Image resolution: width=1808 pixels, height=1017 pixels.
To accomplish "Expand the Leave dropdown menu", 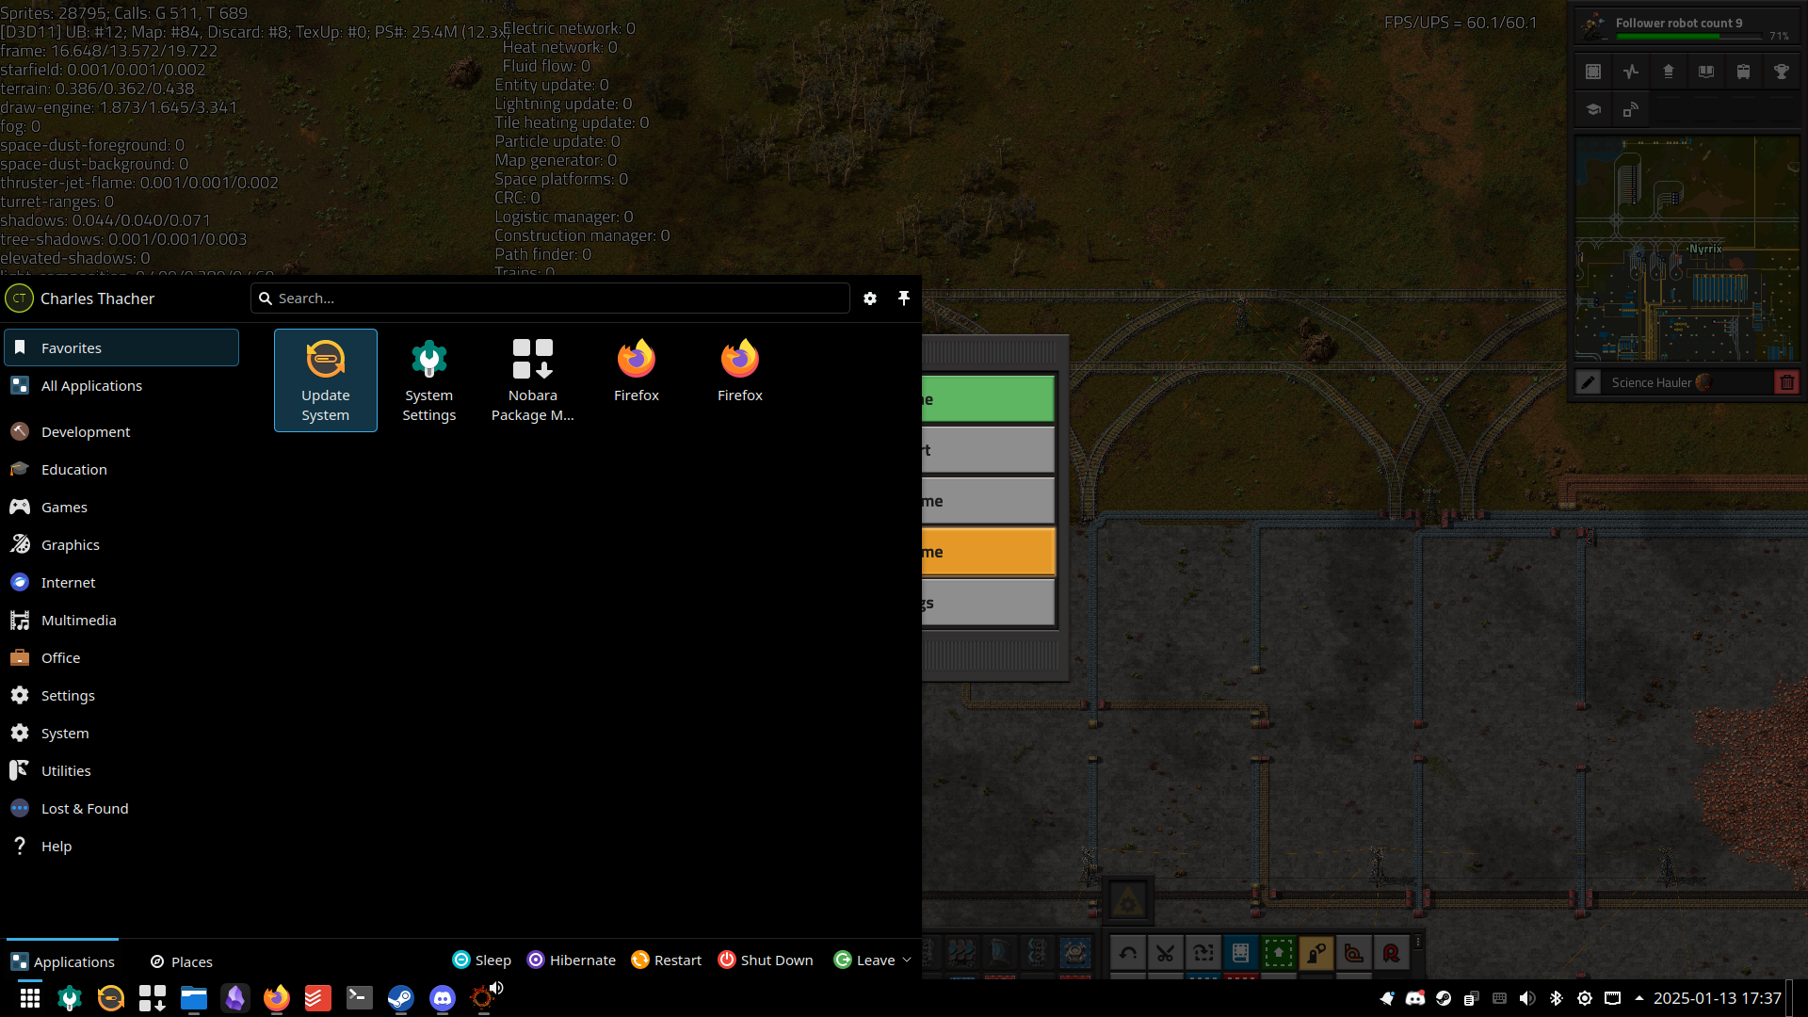I will click(x=905, y=960).
